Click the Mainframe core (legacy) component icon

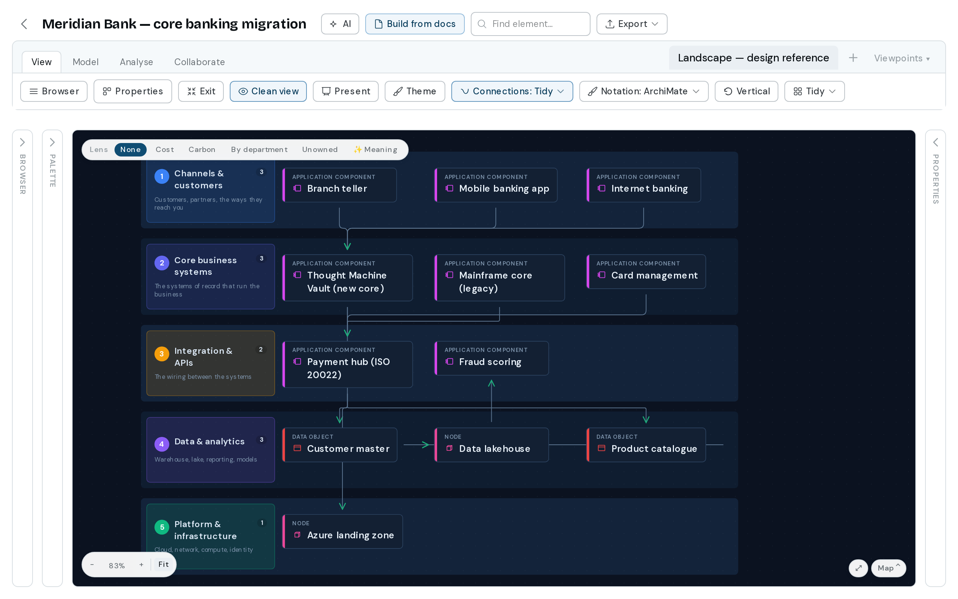coord(449,275)
